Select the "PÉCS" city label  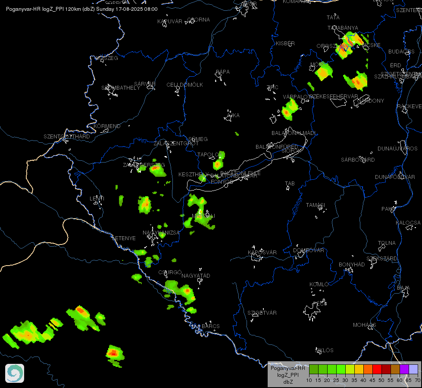click(x=320, y=304)
